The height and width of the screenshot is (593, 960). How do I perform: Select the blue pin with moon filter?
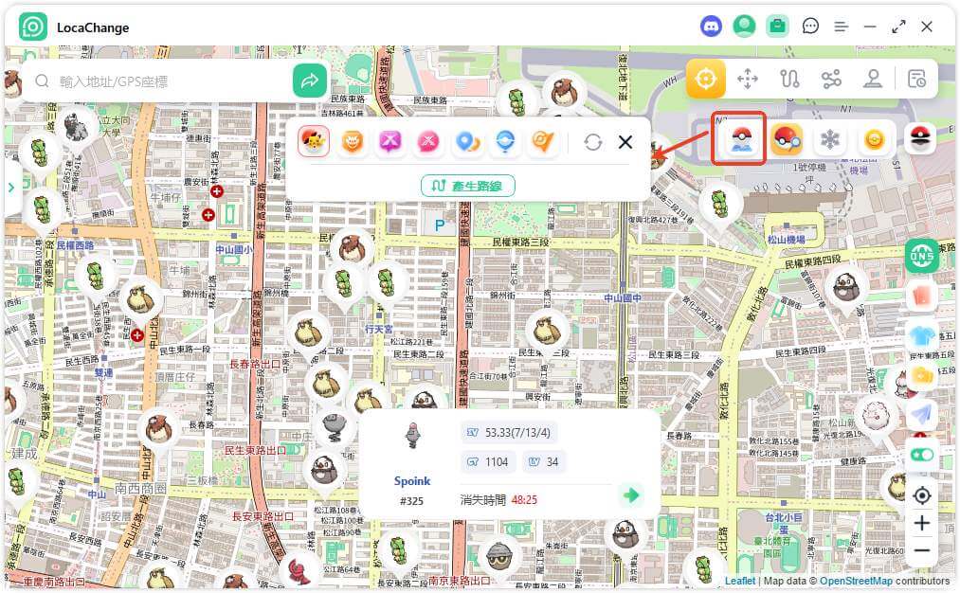click(x=467, y=142)
